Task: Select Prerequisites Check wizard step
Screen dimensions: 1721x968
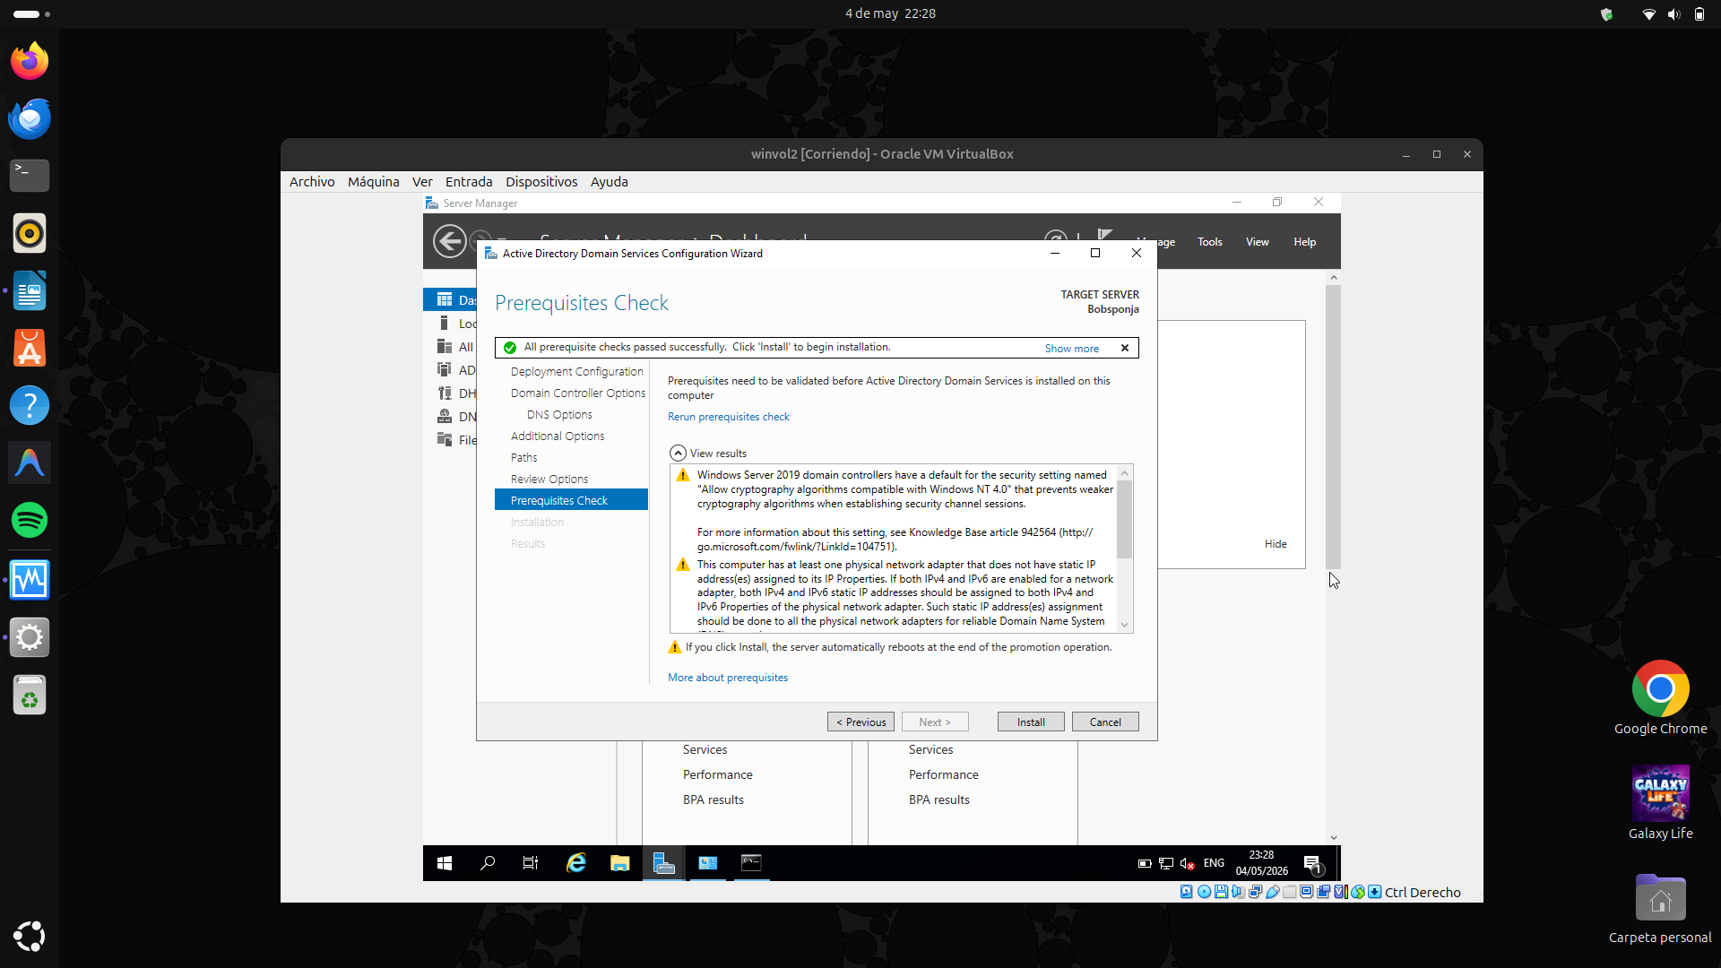Action: 571,500
